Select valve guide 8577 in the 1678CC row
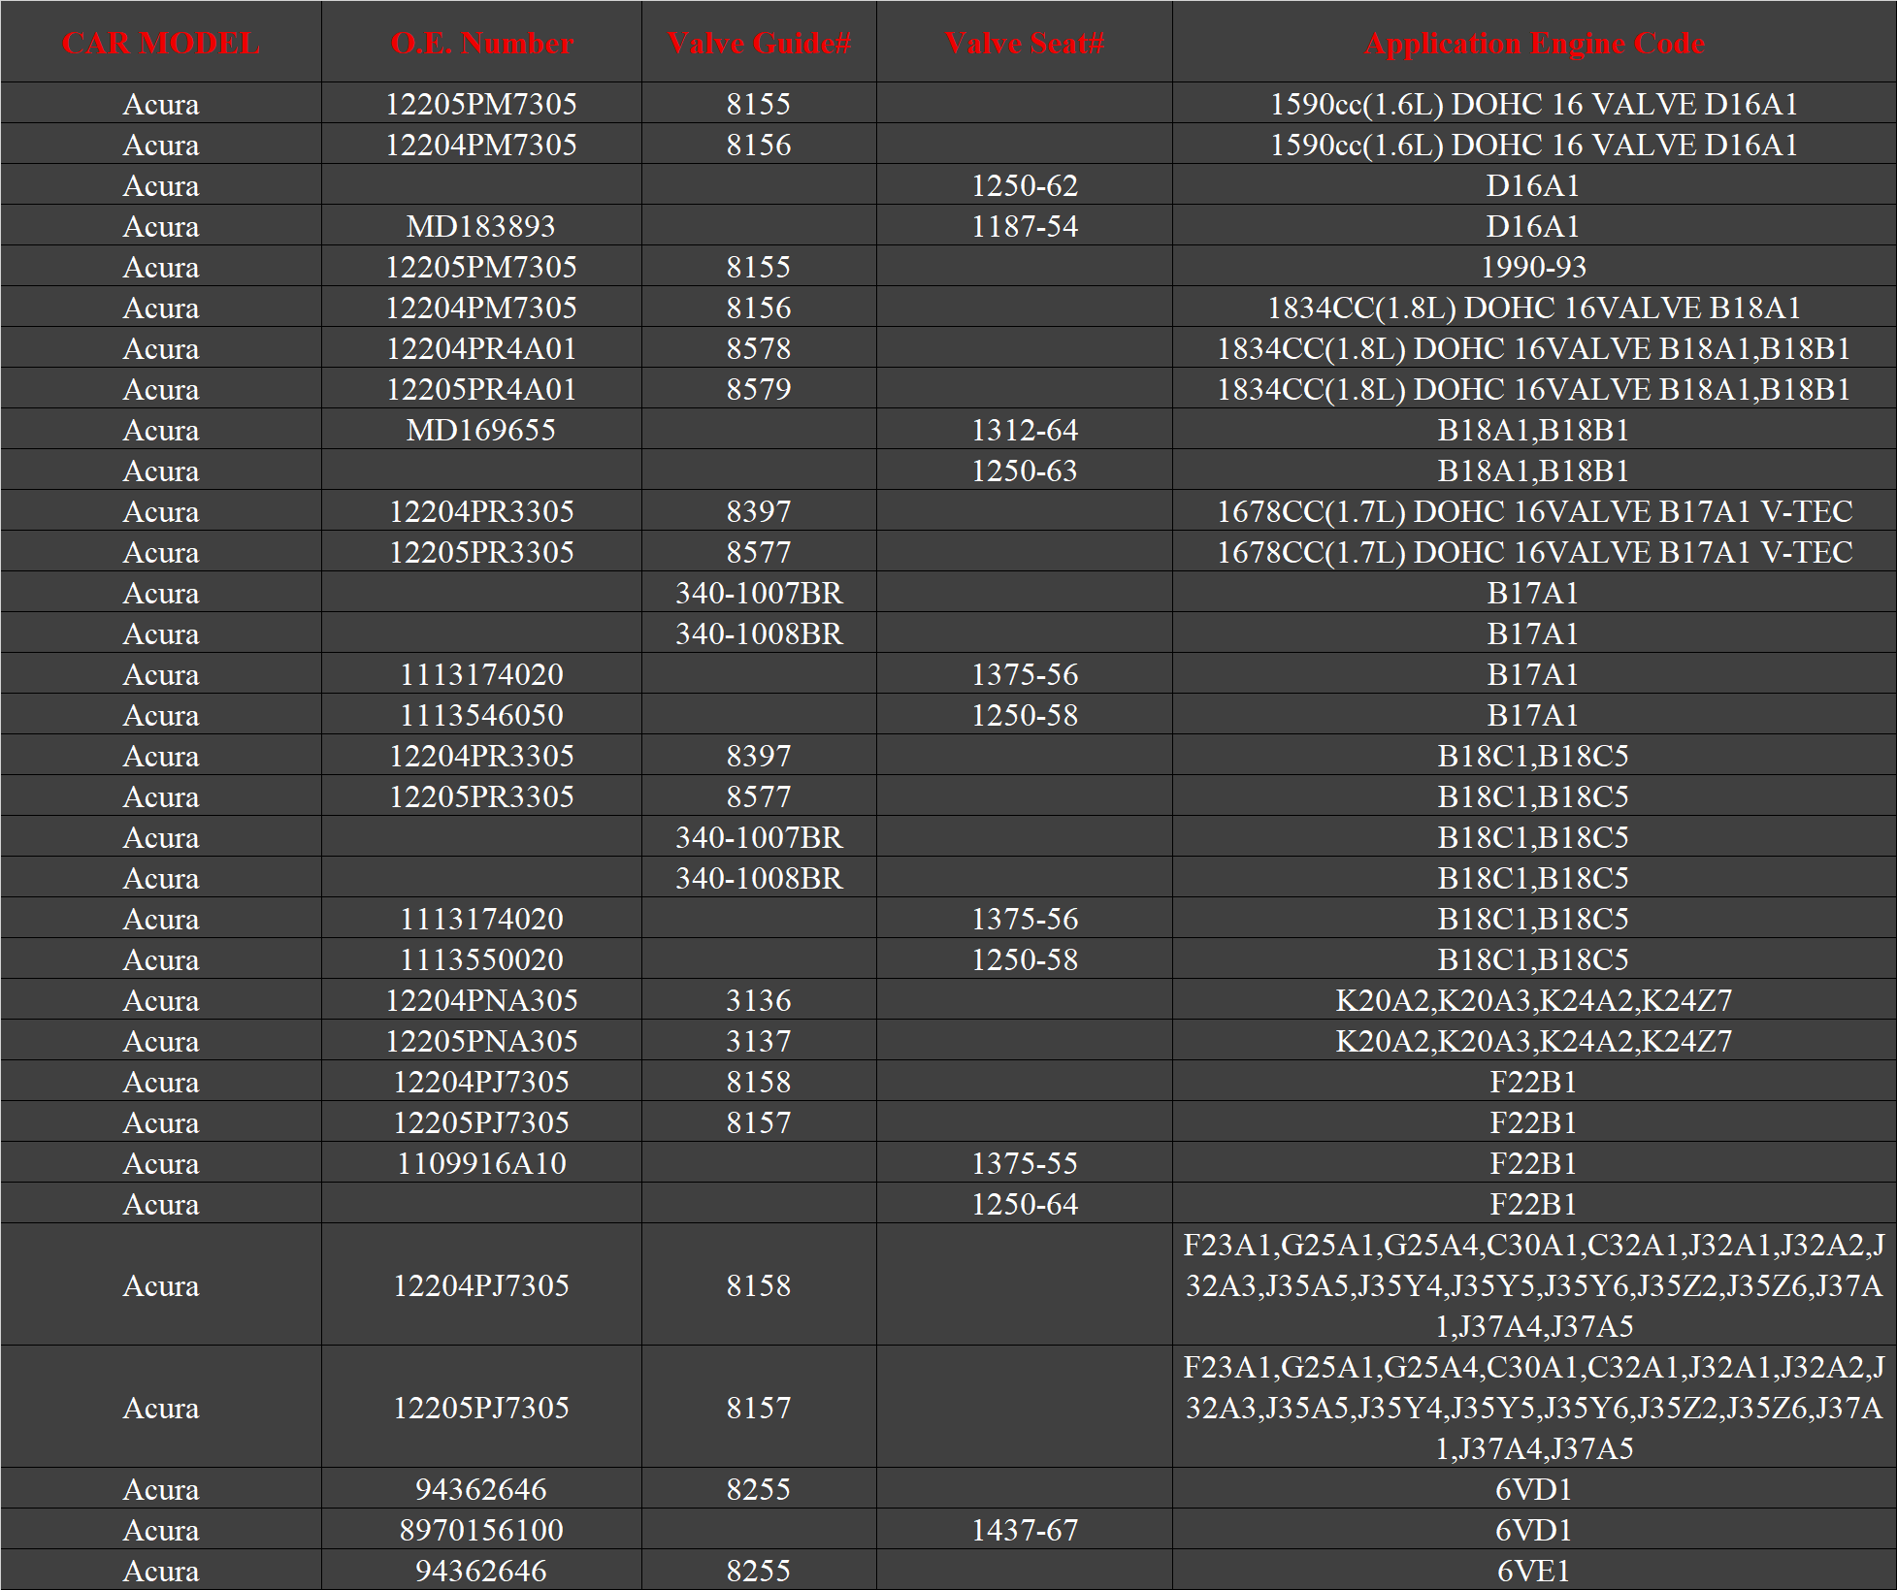This screenshot has height=1590, width=1897. tap(759, 552)
